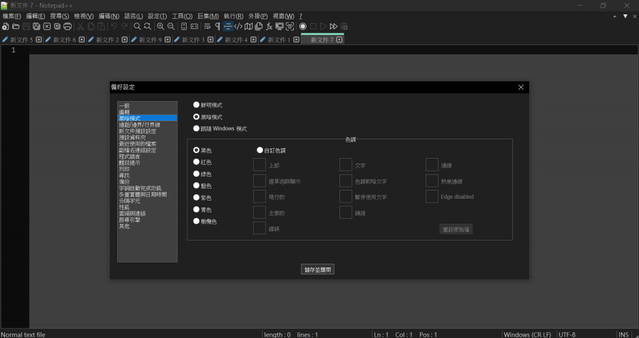Click the Open file folder toolbar icon
639x338 pixels.
[x=16, y=26]
